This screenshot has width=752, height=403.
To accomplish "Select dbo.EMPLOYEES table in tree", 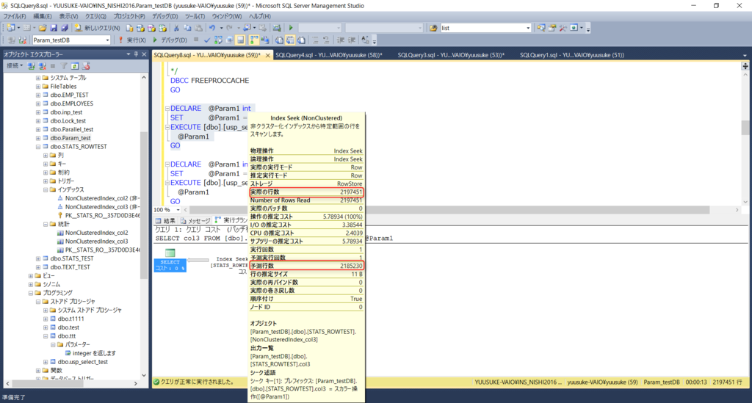I will (x=71, y=104).
